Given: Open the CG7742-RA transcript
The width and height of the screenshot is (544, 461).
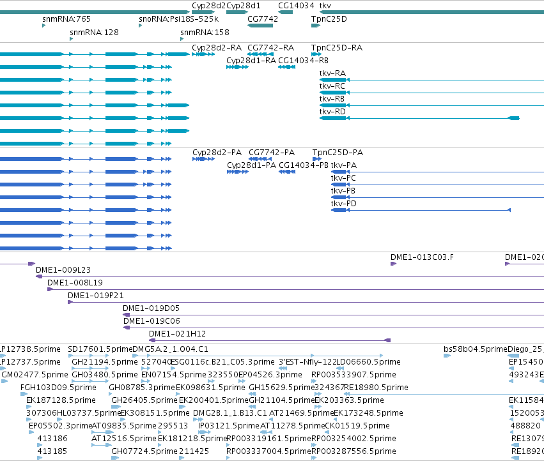Looking at the screenshot, I should pyautogui.click(x=270, y=48).
